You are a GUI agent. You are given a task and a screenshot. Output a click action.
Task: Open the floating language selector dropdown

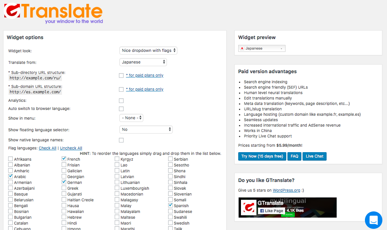pos(146,129)
